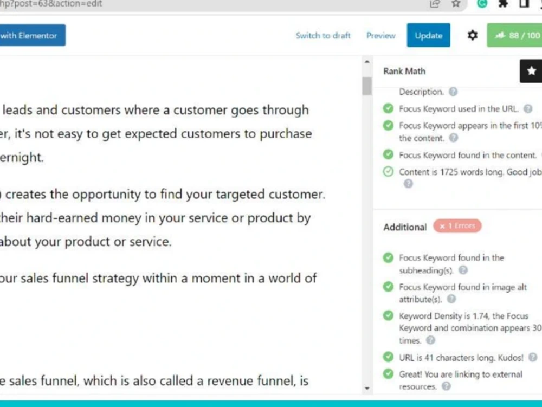The height and width of the screenshot is (407, 542).
Task: Click green check for Focus Keyword found in content
Action: coord(388,154)
